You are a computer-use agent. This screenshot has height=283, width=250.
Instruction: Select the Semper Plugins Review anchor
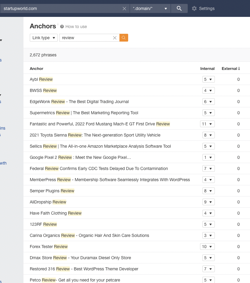[x=52, y=191]
